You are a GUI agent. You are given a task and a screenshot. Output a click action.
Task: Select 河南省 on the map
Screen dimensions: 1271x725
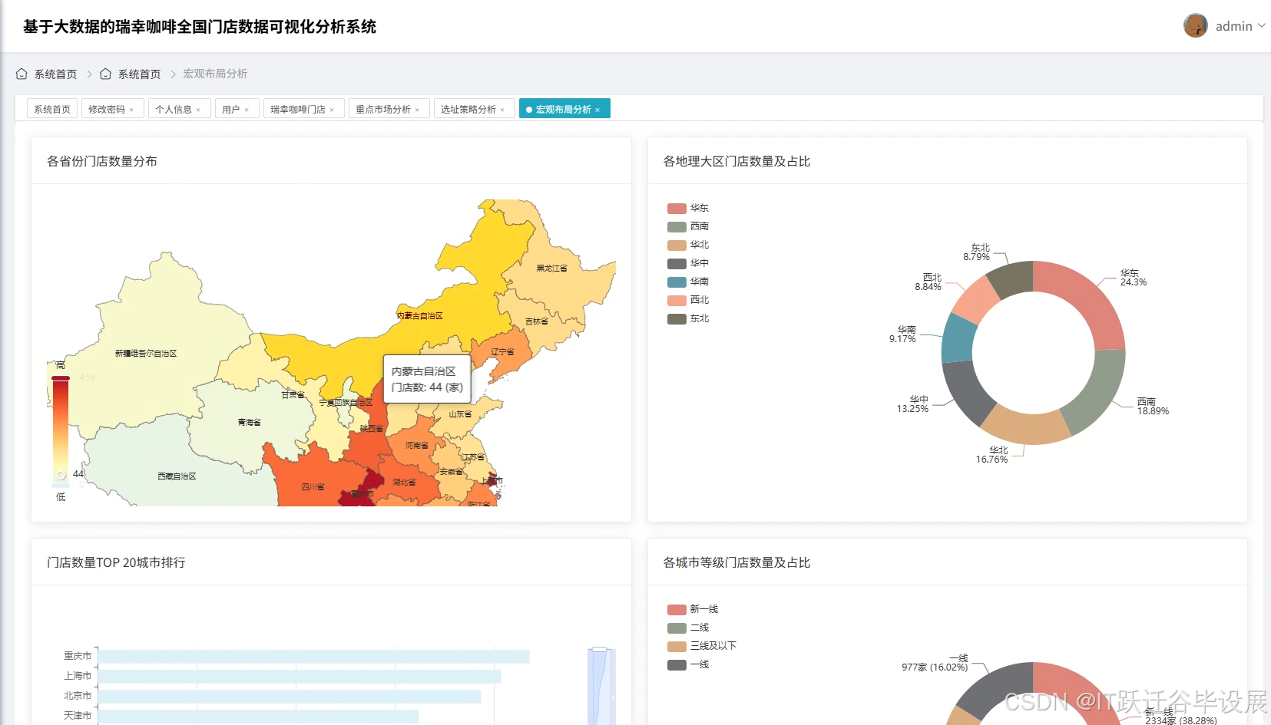417,446
